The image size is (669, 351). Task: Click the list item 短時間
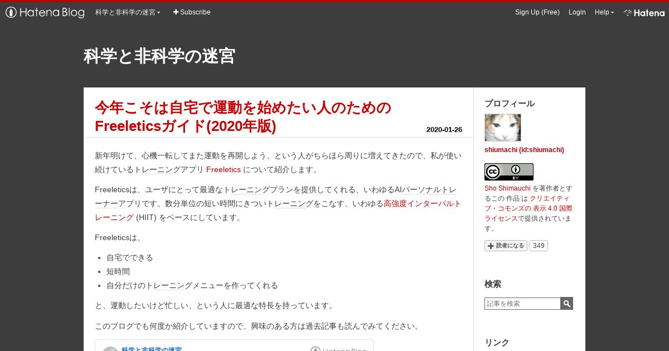(x=118, y=271)
